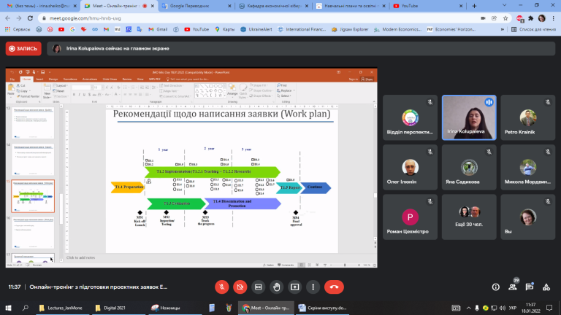The image size is (561, 315).
Task: Toggle captions button in Meet
Action: pyautogui.click(x=259, y=287)
